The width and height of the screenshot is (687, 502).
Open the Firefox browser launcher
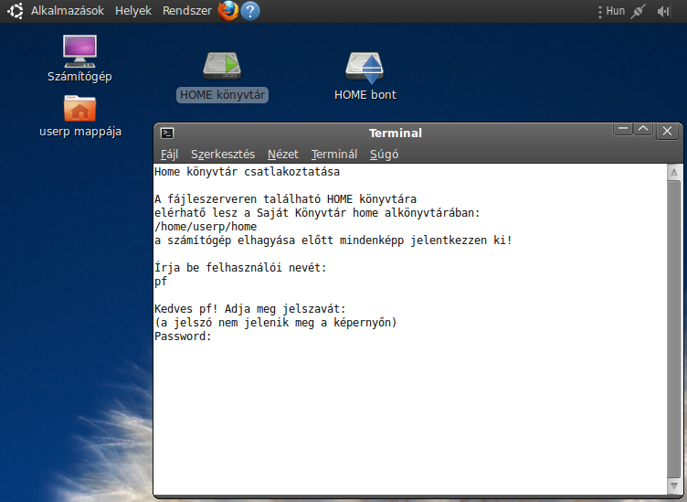[x=227, y=11]
